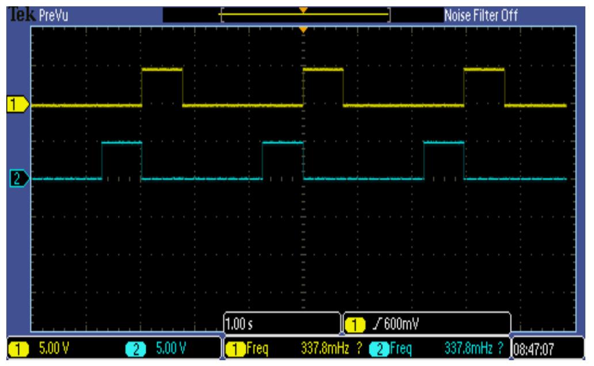
Task: Click the cyan question mark after 337.8mHz
Action: click(501, 348)
